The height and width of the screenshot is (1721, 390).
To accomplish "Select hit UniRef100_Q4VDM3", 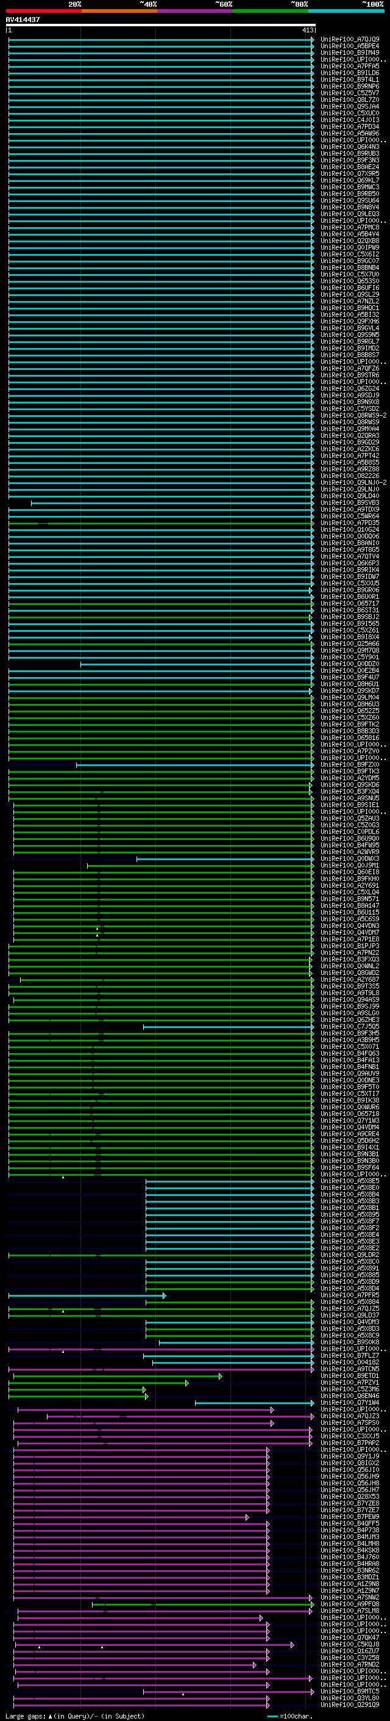I will point(350,1322).
